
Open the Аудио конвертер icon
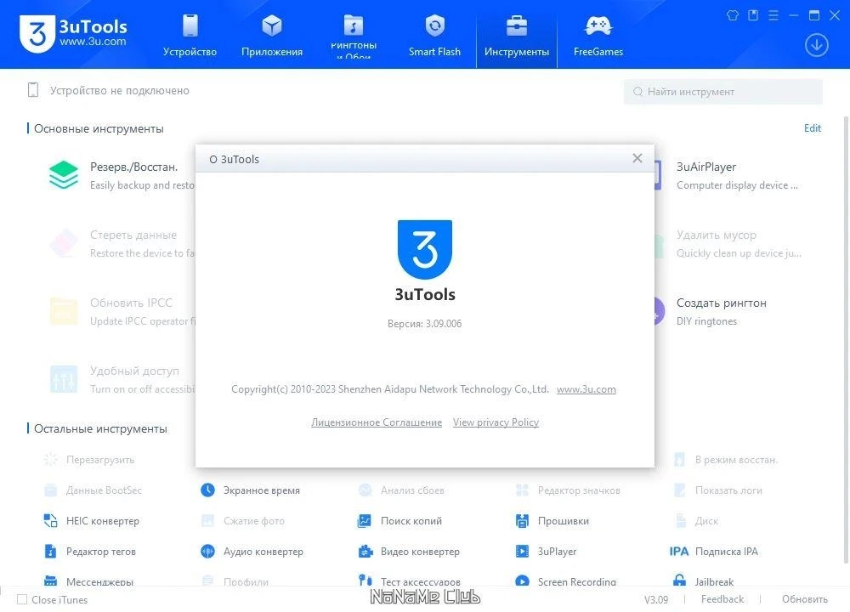point(207,552)
